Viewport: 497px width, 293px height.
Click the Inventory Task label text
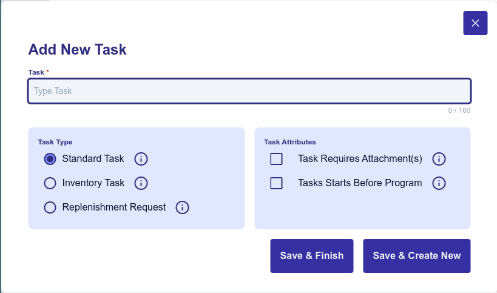pos(93,183)
